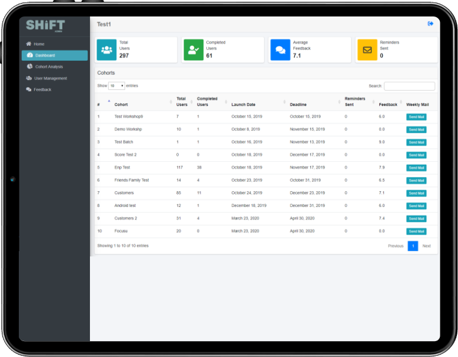The image size is (458, 357).
Task: Click the Android test cohort name
Action: pyautogui.click(x=125, y=206)
